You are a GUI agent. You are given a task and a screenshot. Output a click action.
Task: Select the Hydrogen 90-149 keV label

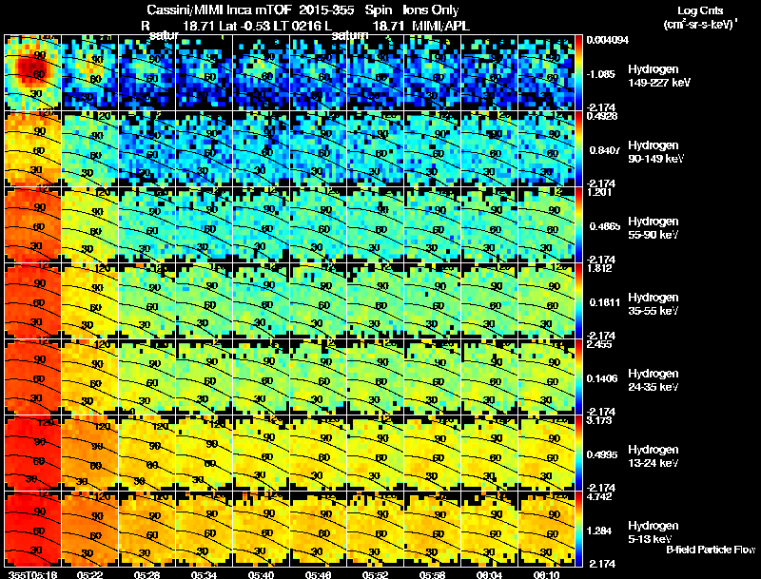click(655, 151)
